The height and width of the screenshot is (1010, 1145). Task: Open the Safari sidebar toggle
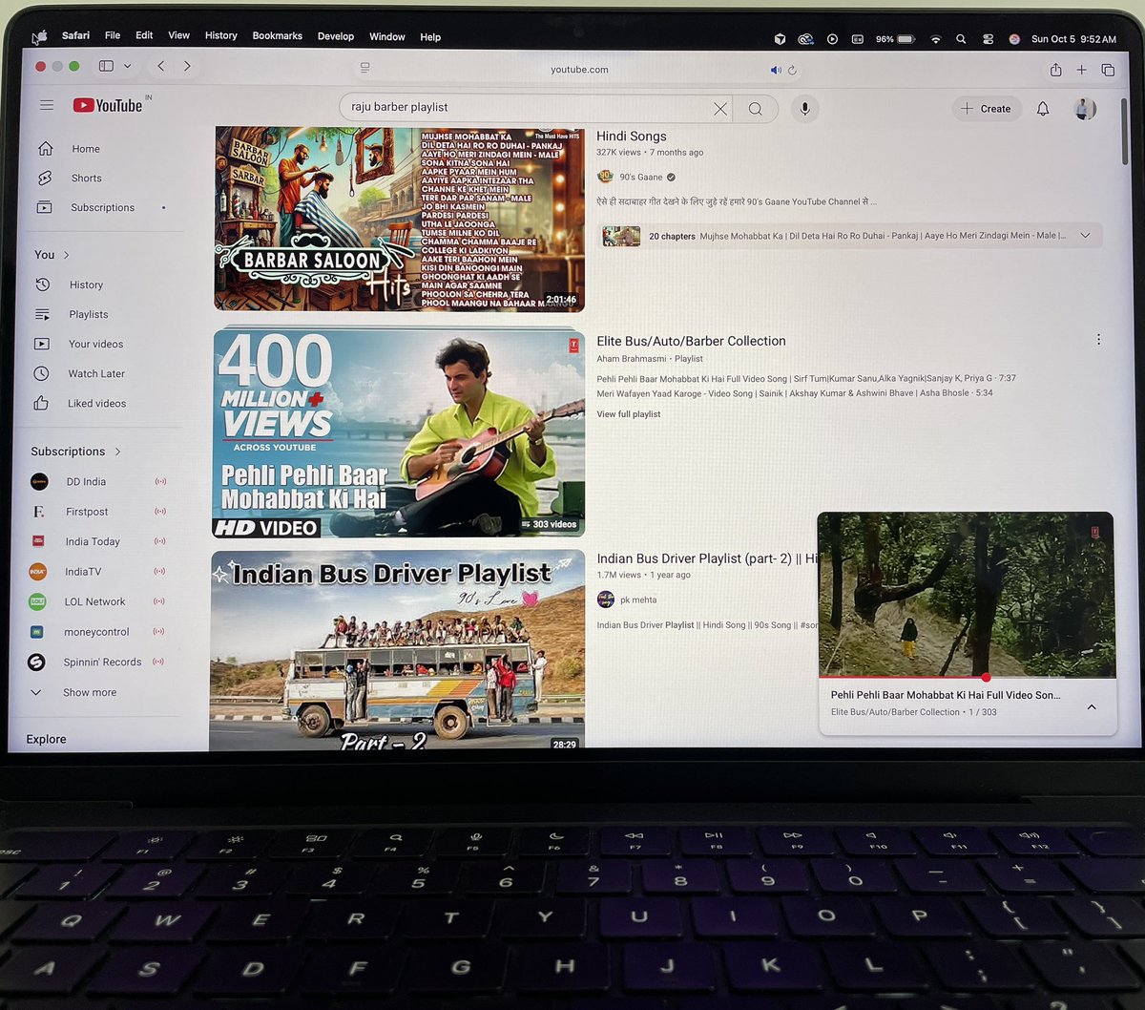pyautogui.click(x=106, y=66)
